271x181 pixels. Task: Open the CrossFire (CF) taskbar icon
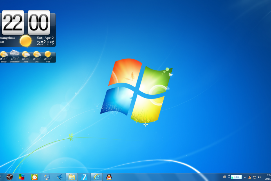coord(10,177)
